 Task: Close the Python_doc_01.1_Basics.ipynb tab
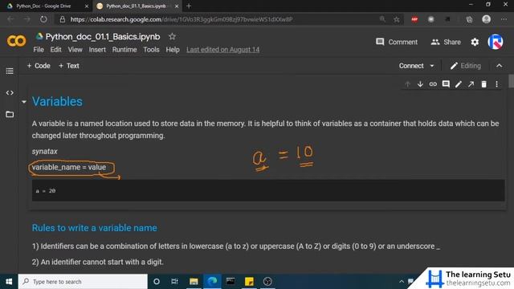click(x=177, y=6)
